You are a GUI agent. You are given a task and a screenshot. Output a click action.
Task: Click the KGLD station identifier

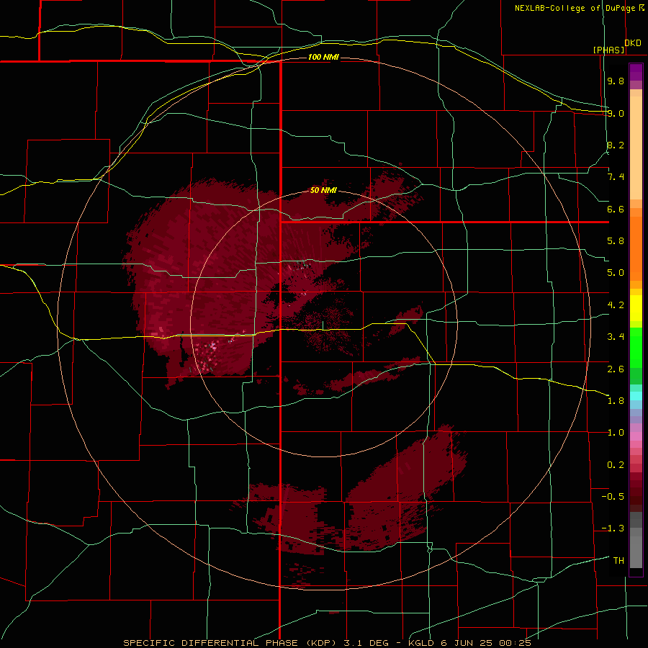(x=423, y=643)
